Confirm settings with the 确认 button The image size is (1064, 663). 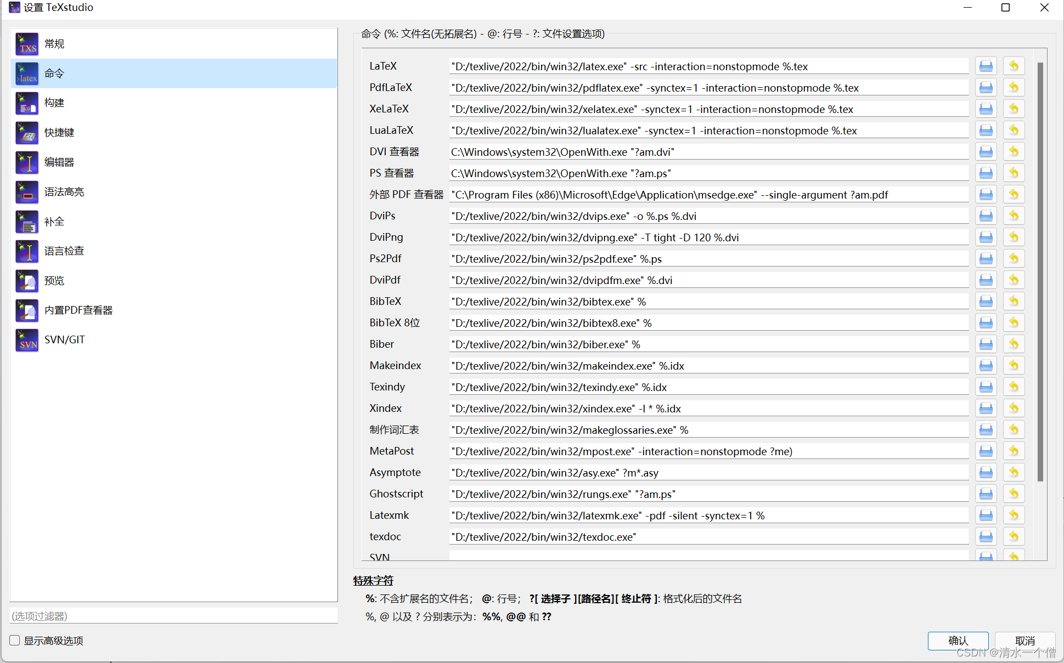click(958, 641)
